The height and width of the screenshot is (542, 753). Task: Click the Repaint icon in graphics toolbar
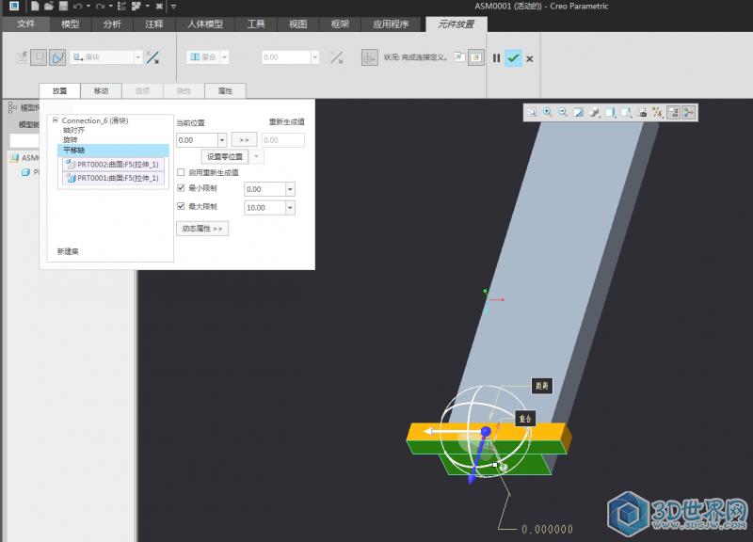579,112
